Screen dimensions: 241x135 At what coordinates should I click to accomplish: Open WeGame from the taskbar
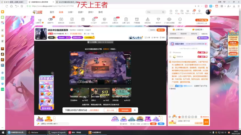(36, 132)
